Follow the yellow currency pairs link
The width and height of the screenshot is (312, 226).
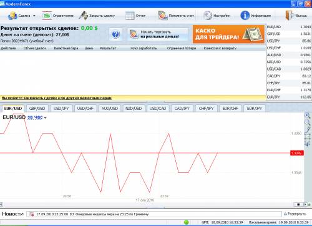tap(57, 98)
